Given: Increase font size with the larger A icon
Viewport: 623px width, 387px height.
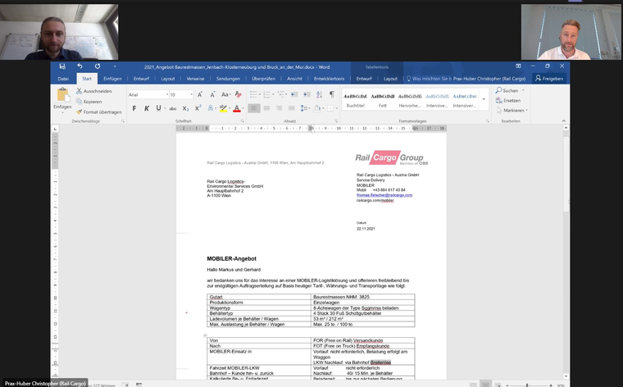Looking at the screenshot, I should click(x=200, y=94).
